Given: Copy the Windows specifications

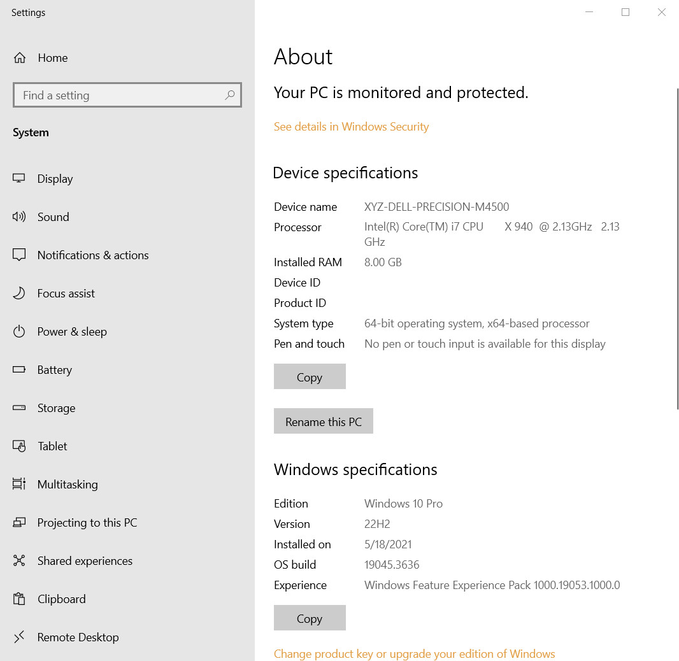Looking at the screenshot, I should 310,618.
